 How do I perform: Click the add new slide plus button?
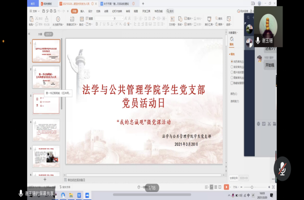coord(44,179)
